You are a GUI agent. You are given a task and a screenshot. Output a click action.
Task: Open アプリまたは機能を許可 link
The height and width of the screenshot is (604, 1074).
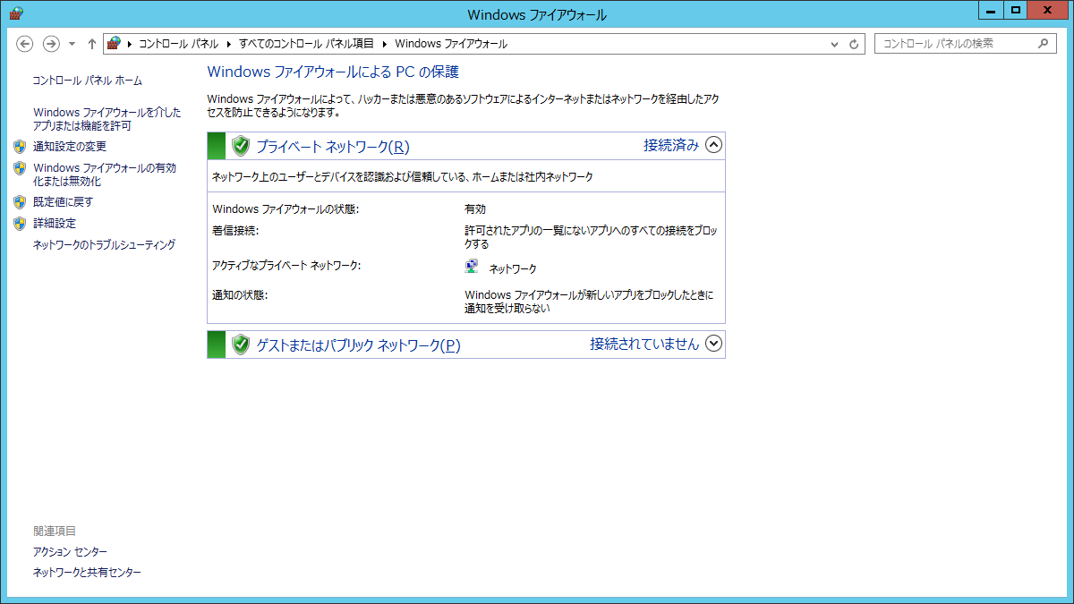107,119
